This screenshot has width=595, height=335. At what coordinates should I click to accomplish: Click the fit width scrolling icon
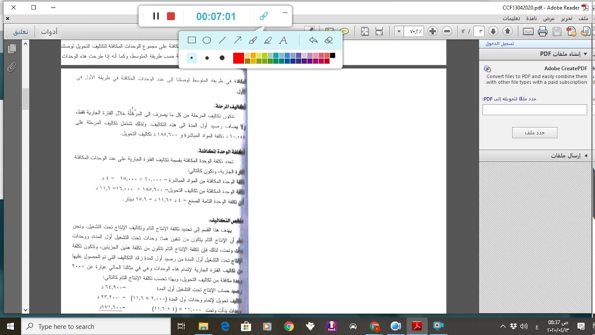379,31
